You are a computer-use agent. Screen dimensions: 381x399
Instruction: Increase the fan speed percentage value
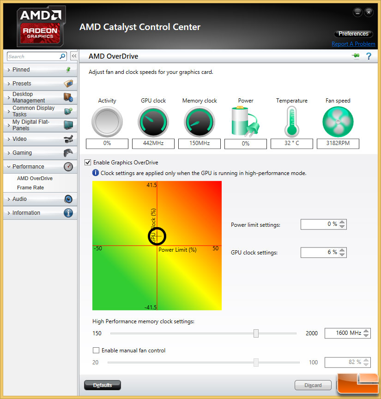pos(366,360)
